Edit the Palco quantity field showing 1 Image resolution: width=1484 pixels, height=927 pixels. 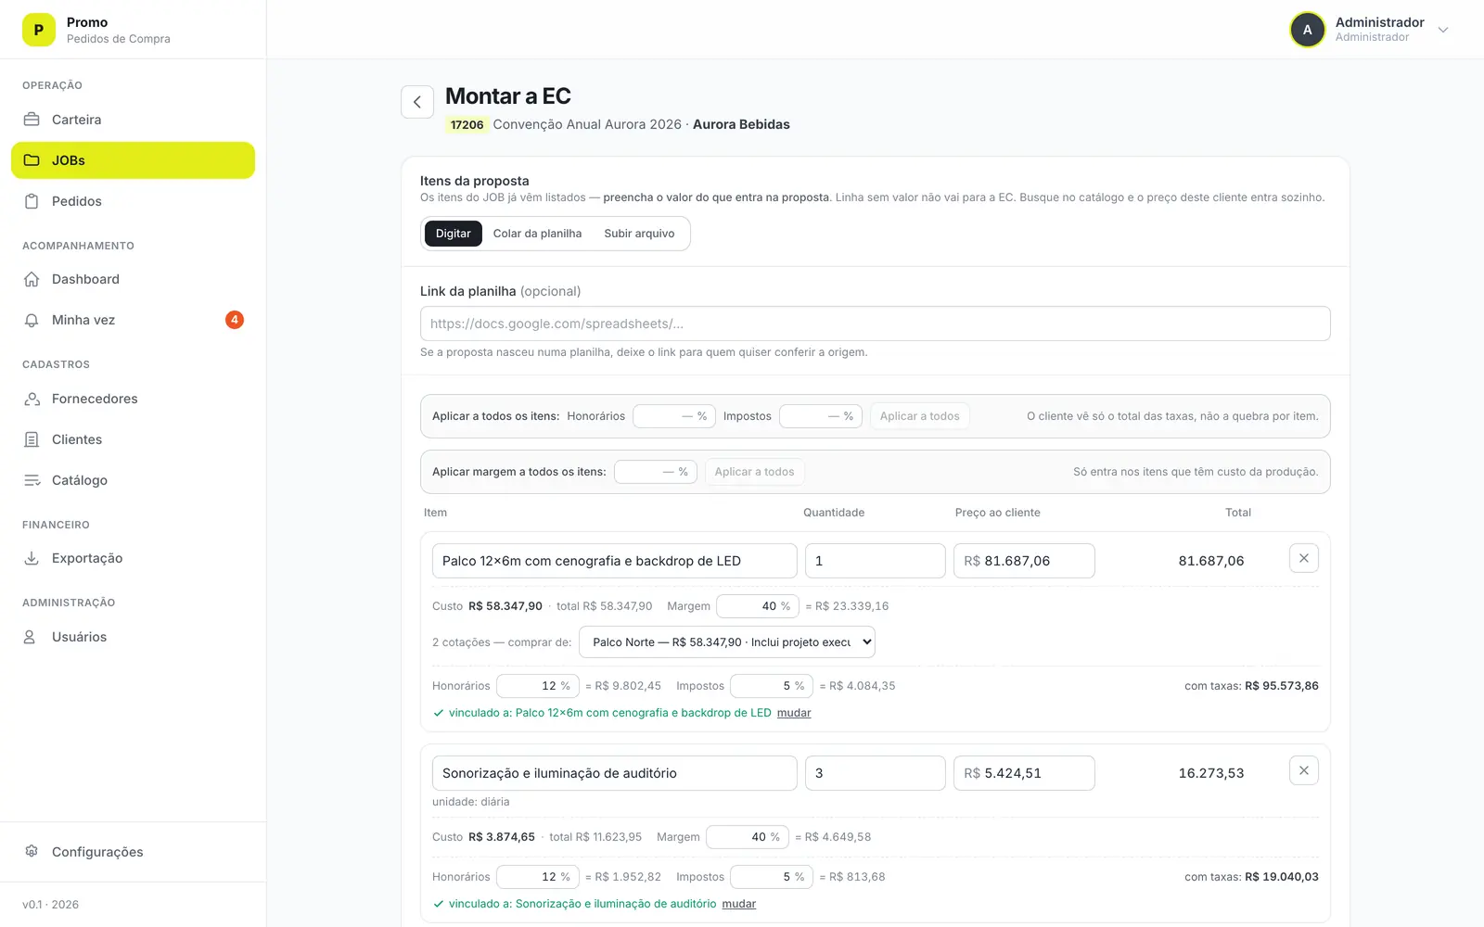[x=876, y=561]
